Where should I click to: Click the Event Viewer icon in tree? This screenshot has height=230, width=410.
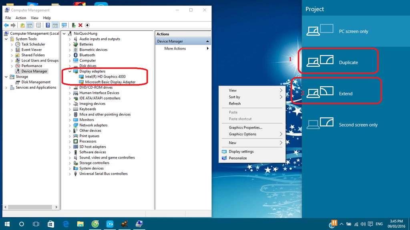click(18, 50)
